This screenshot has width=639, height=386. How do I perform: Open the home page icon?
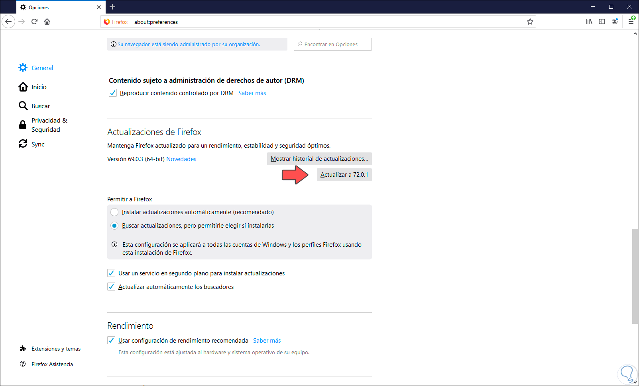(47, 21)
